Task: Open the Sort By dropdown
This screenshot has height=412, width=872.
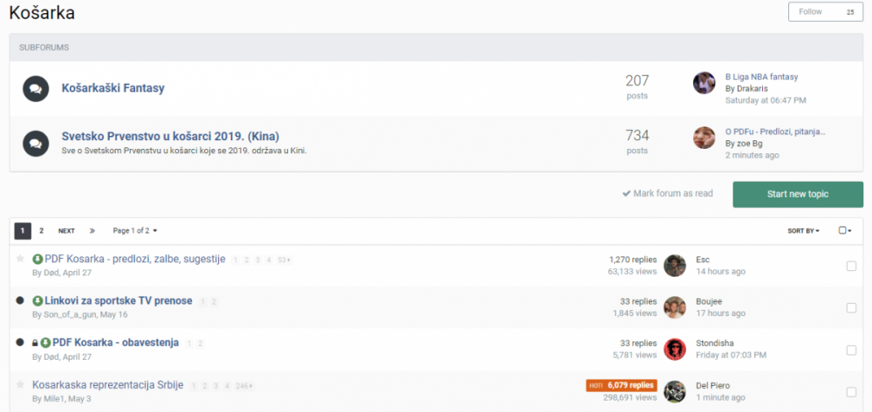Action: [803, 231]
